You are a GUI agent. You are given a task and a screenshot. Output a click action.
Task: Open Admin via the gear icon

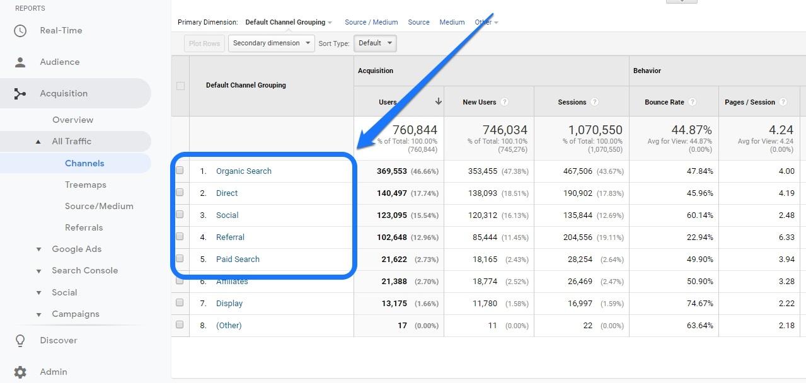20,372
